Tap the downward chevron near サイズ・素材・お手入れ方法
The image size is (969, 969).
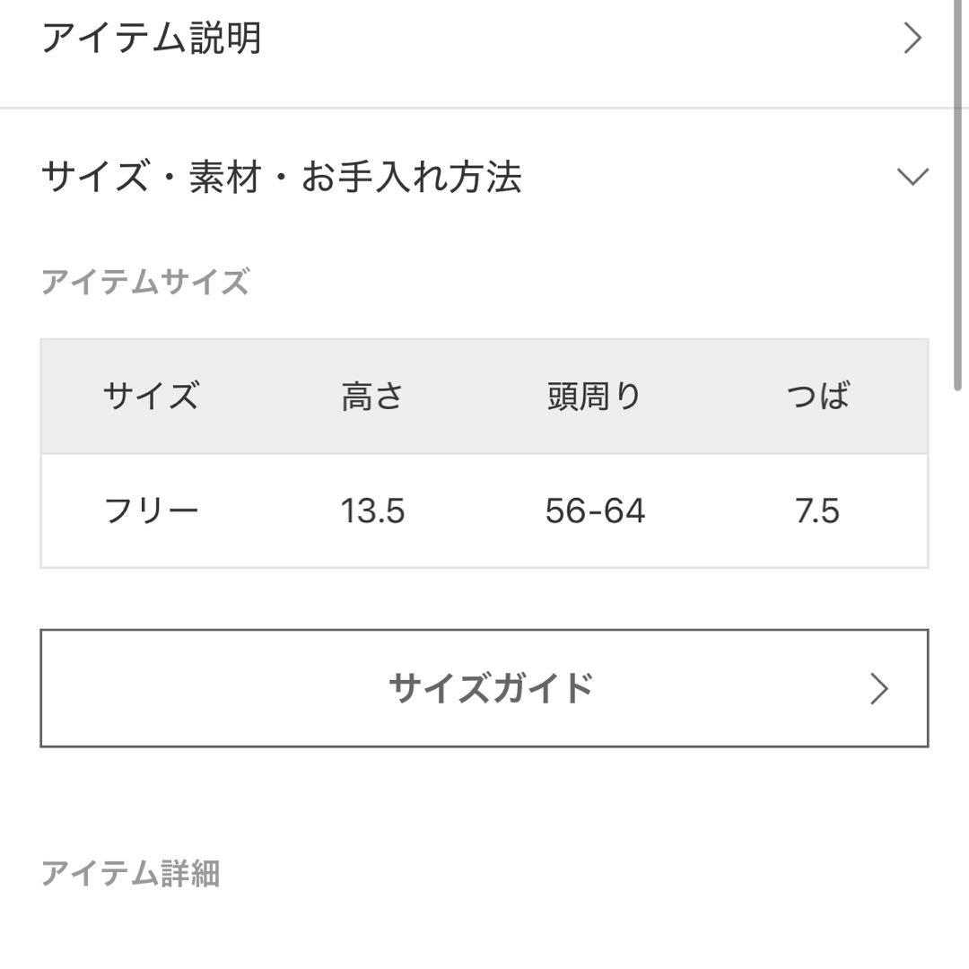click(912, 177)
